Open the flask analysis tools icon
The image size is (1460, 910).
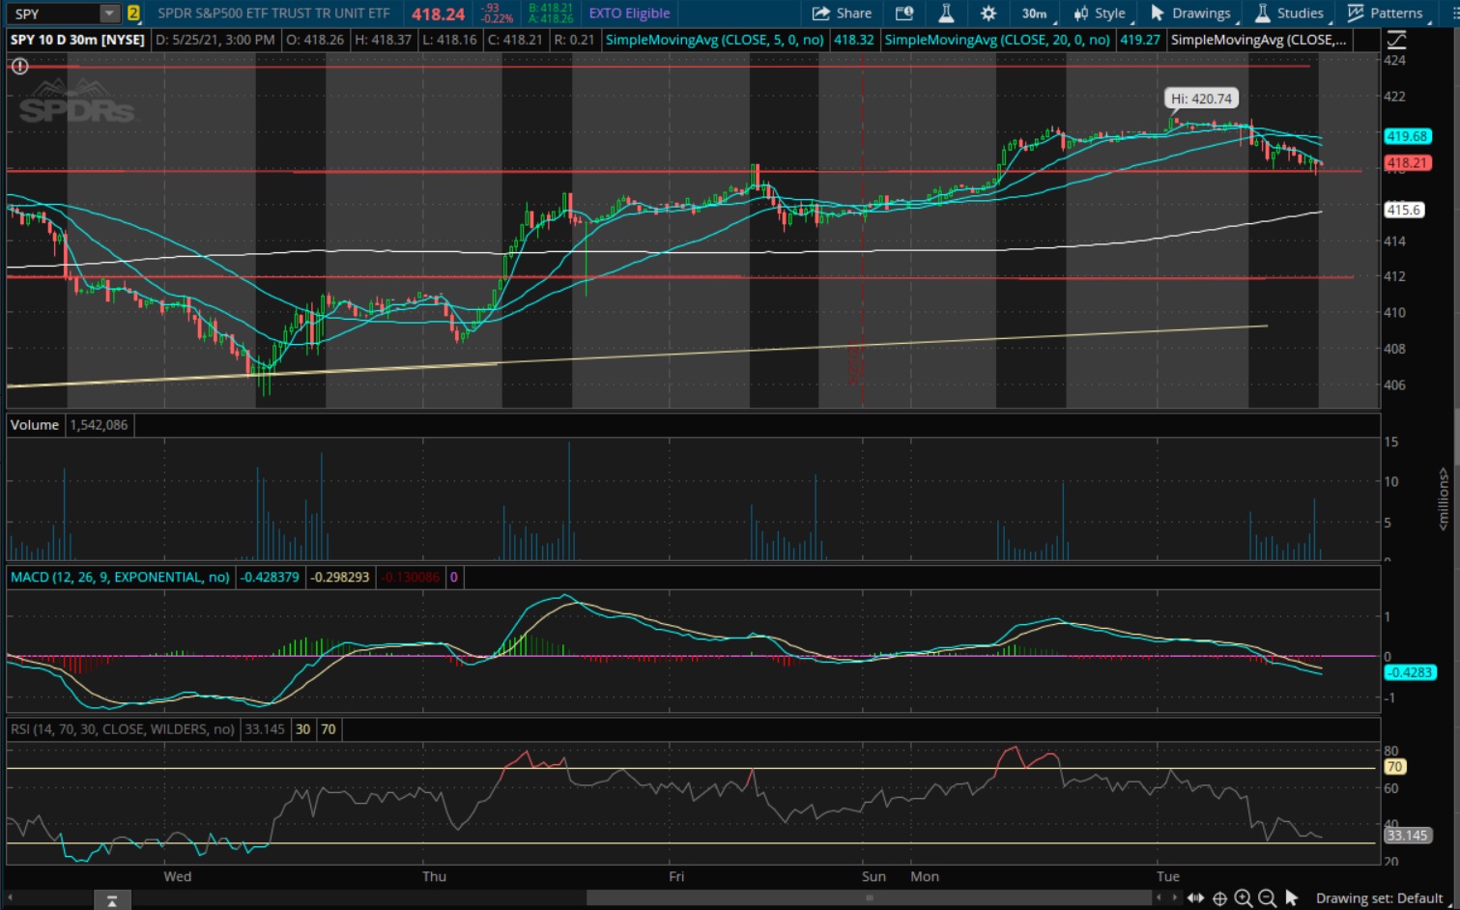pos(946,14)
